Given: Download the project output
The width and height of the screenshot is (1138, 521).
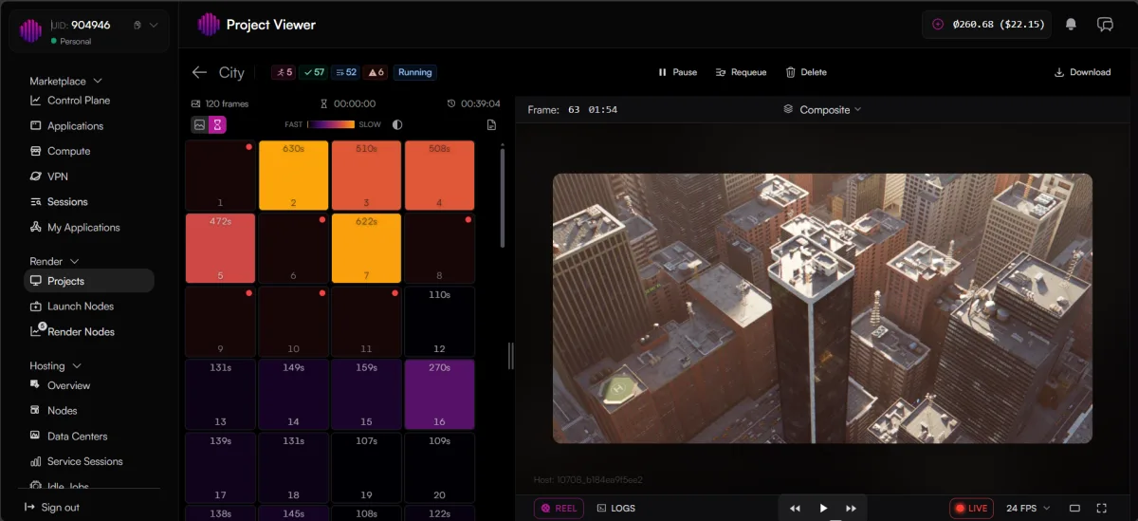Looking at the screenshot, I should click(1082, 72).
